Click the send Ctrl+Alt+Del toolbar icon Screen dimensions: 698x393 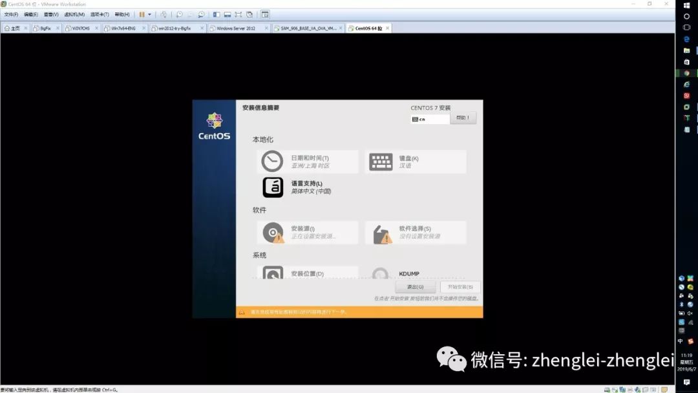click(x=164, y=15)
